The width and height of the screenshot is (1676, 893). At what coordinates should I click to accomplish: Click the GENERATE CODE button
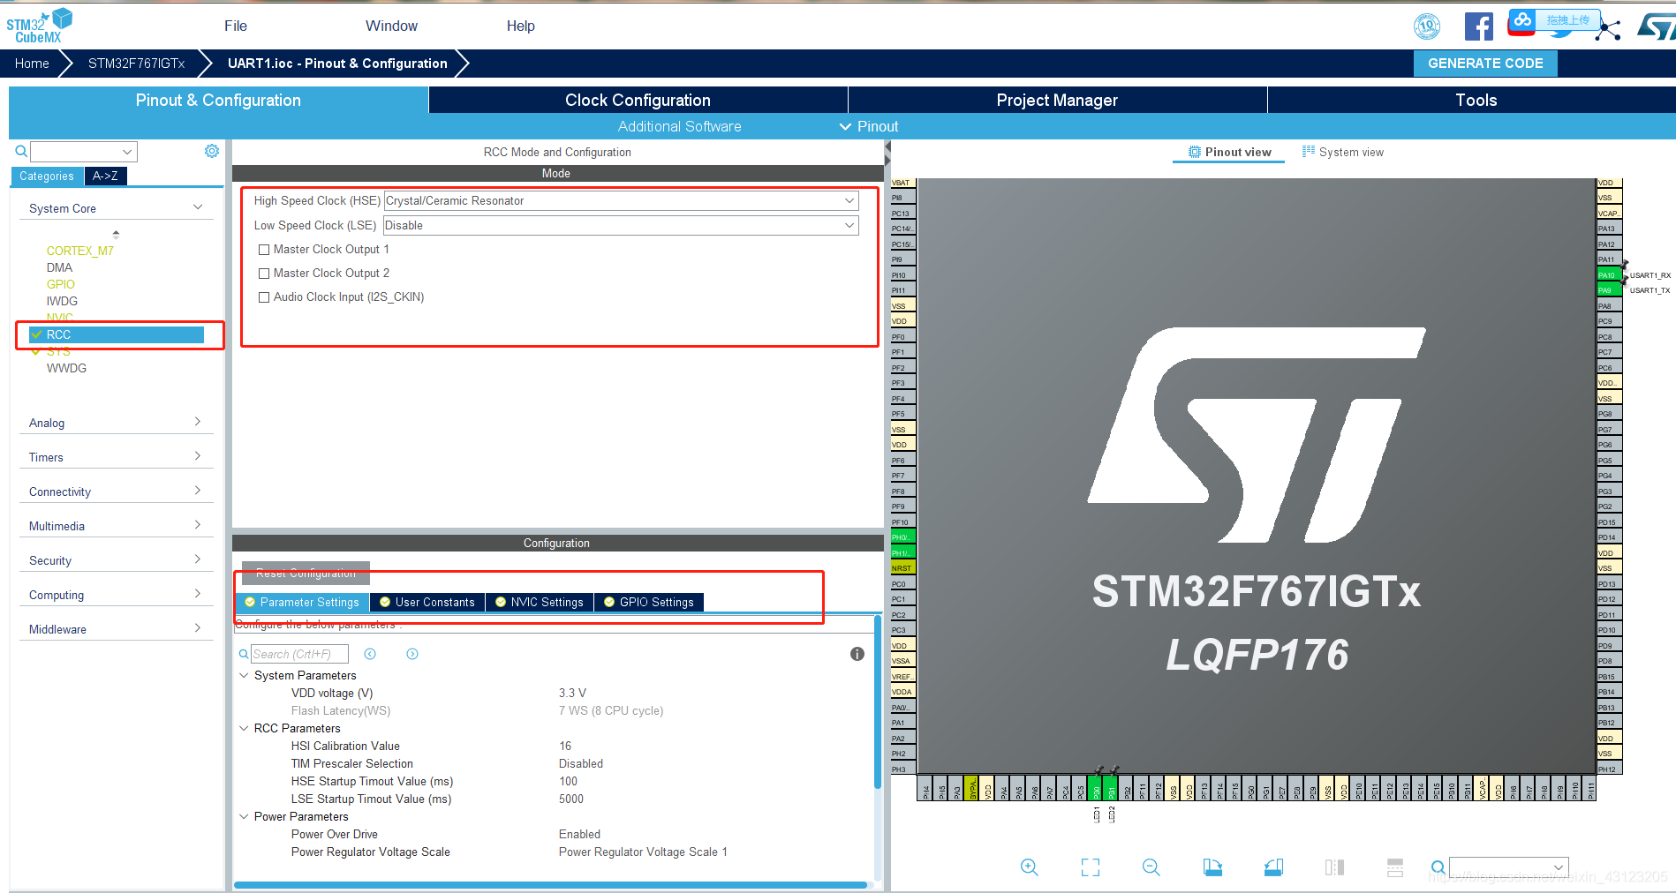point(1485,64)
